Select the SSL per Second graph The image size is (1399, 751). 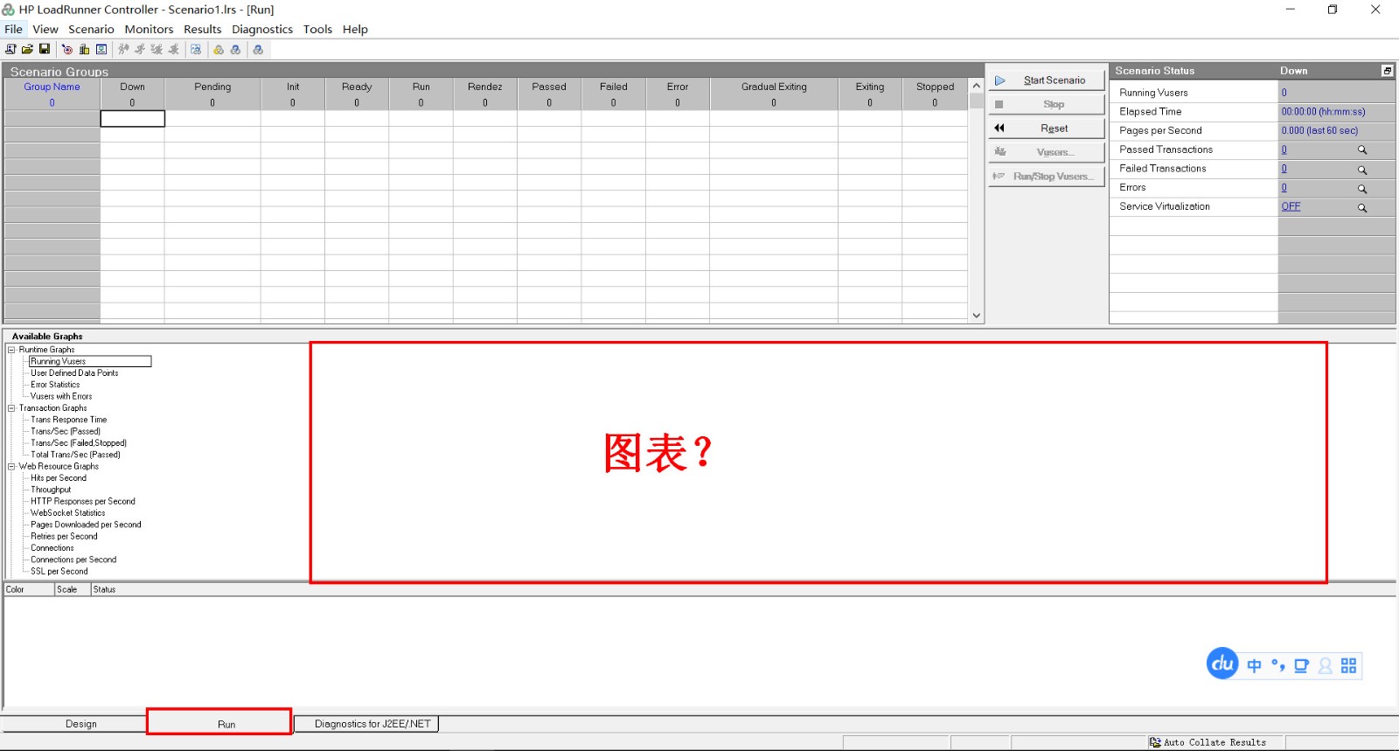(59, 572)
